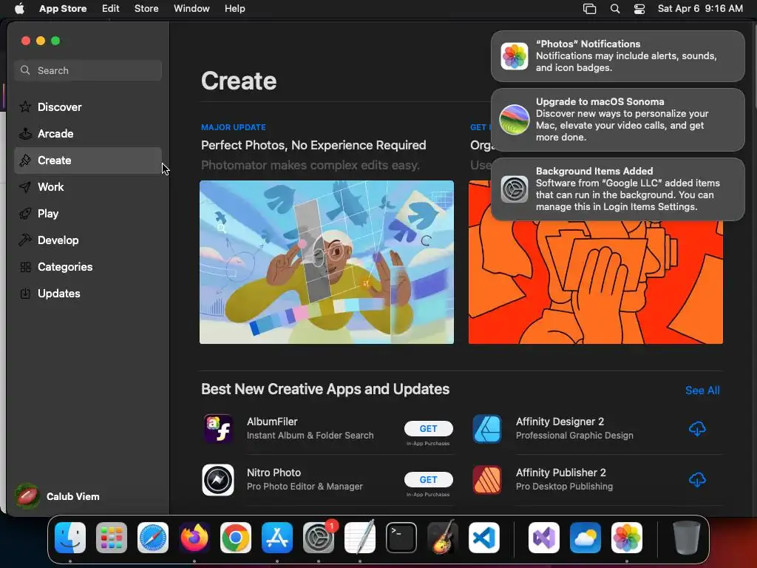Open the Affinity Designer 2 icon
Screen dimensions: 757x568
click(487, 428)
